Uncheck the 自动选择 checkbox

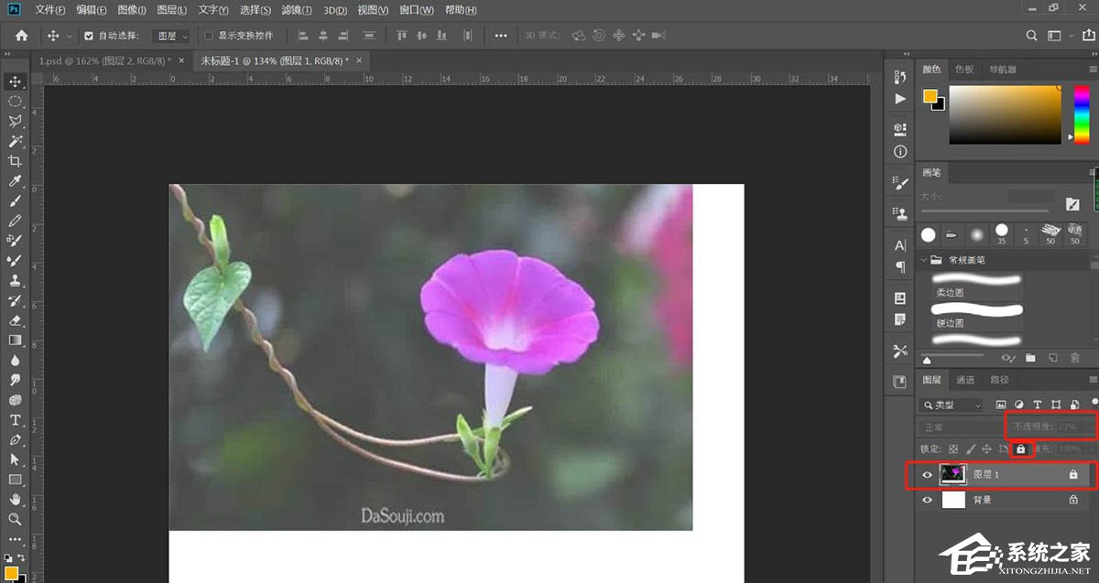[x=89, y=37]
